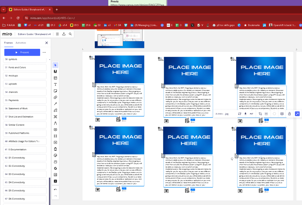
Task: Select frame 51 Fonts and Colors
Action: click(x=25, y=67)
